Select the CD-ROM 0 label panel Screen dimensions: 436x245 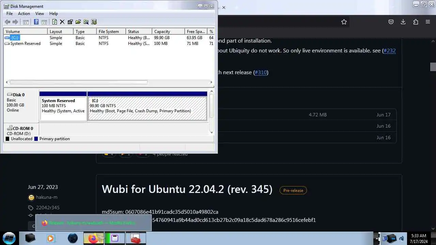tap(21, 130)
